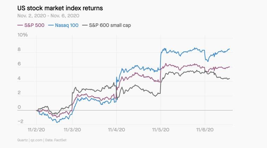The width and height of the screenshot is (267, 148).
Task: Select the 11/4/20 x-axis date marker
Action: (117, 130)
